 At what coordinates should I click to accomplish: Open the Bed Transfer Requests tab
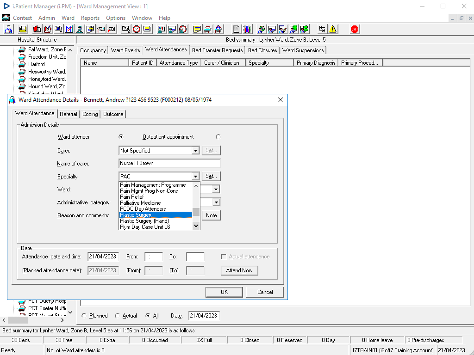218,50
